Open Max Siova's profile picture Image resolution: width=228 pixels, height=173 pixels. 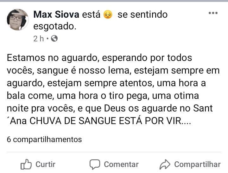pyautogui.click(x=18, y=20)
